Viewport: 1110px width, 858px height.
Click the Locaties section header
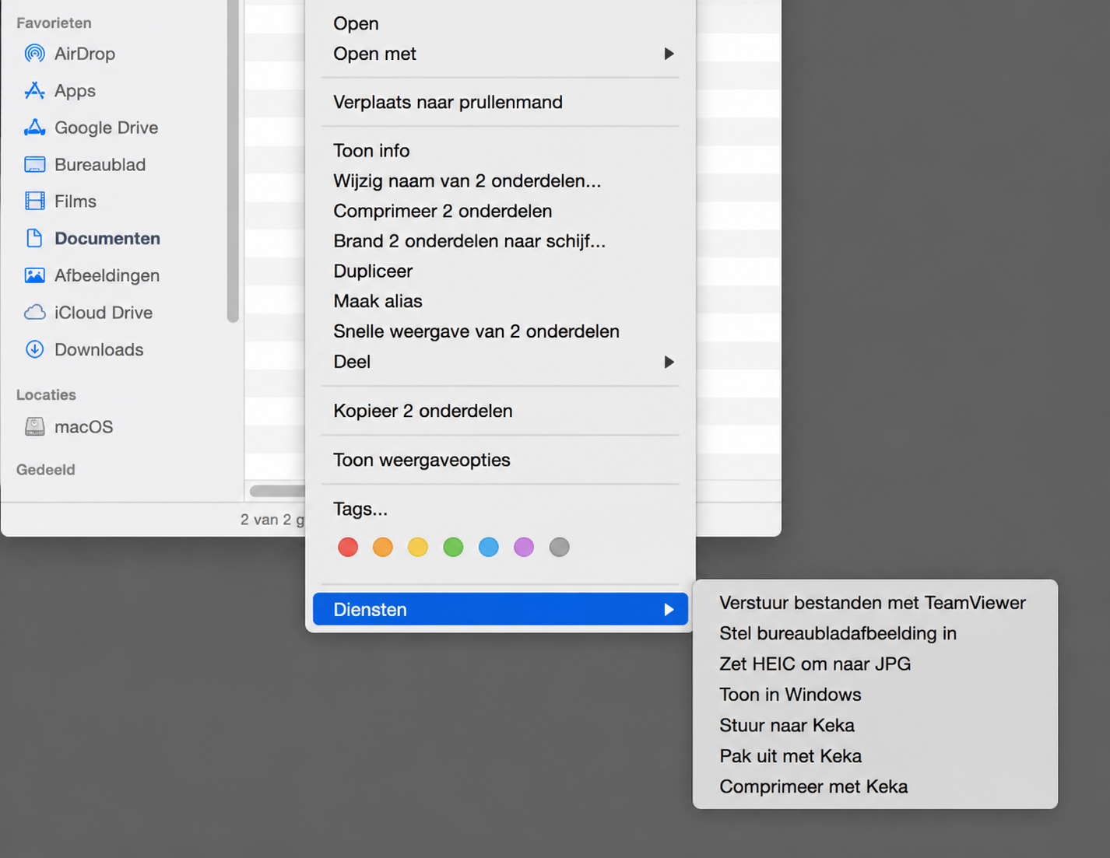(x=46, y=394)
